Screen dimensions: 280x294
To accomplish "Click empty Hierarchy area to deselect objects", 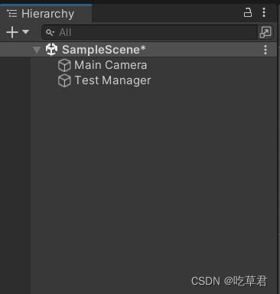I will [153, 178].
